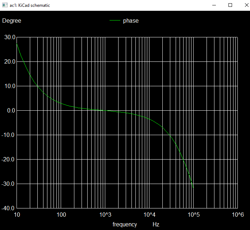The width and height of the screenshot is (250, 230).
Task: Click the -30.0 y-axis value
Action: click(x=8, y=184)
